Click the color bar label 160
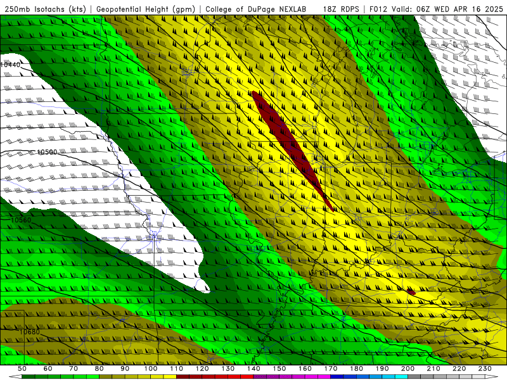 [305, 369]
